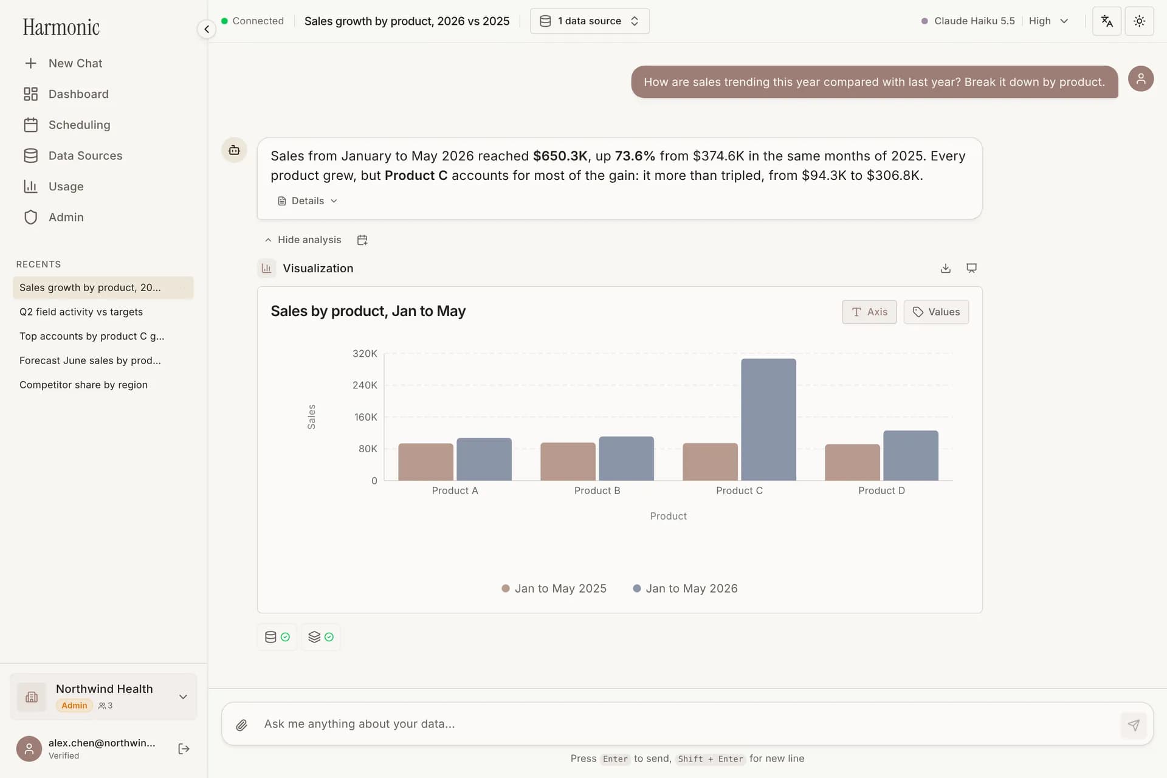The height and width of the screenshot is (778, 1167).
Task: Open recent chat Q2 field activity vs targets
Action: pos(103,312)
